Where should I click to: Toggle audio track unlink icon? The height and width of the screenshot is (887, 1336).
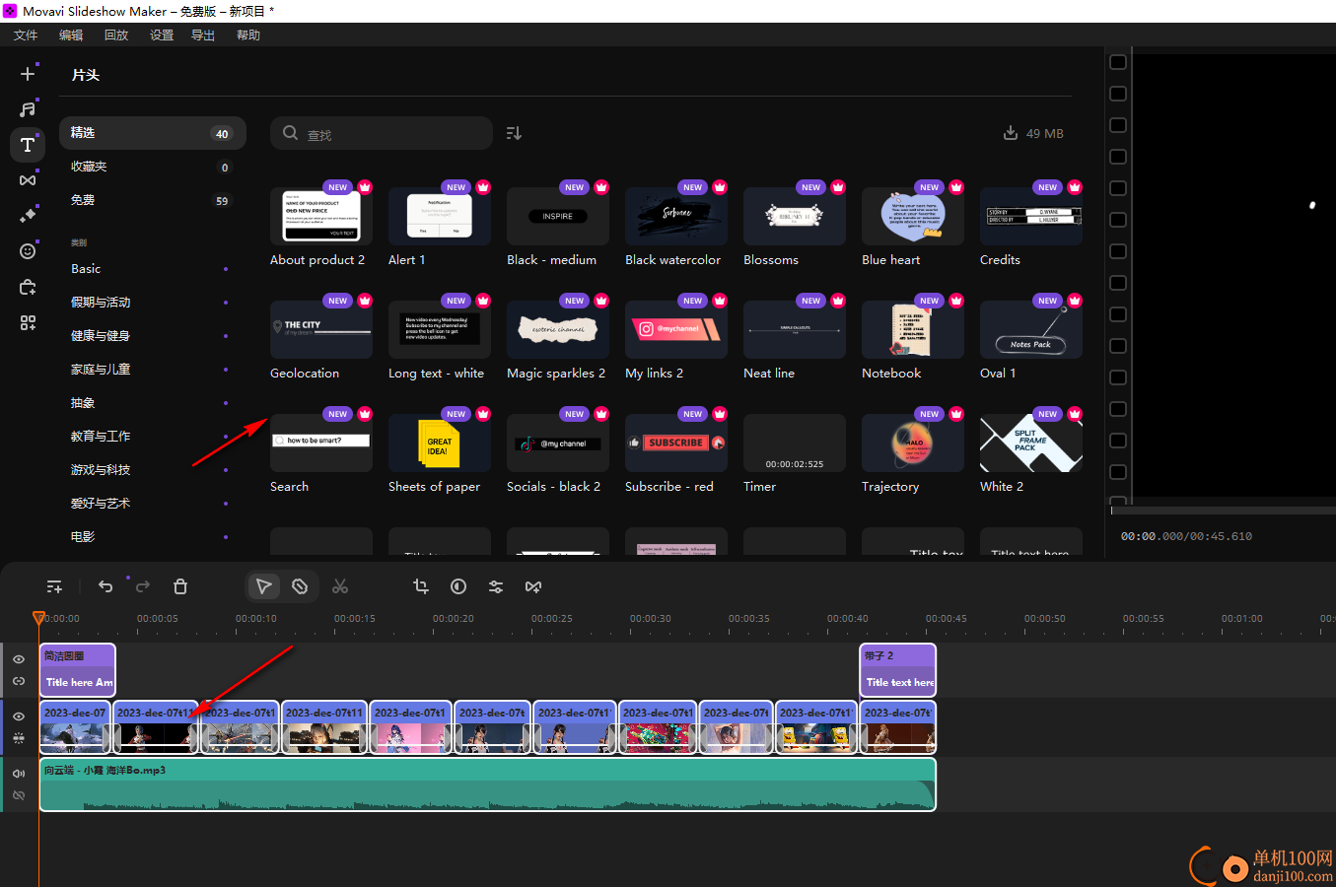pos(19,794)
